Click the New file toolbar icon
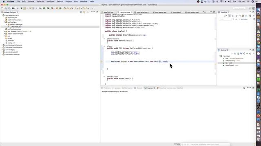This screenshot has width=261, height=146. point(2,8)
